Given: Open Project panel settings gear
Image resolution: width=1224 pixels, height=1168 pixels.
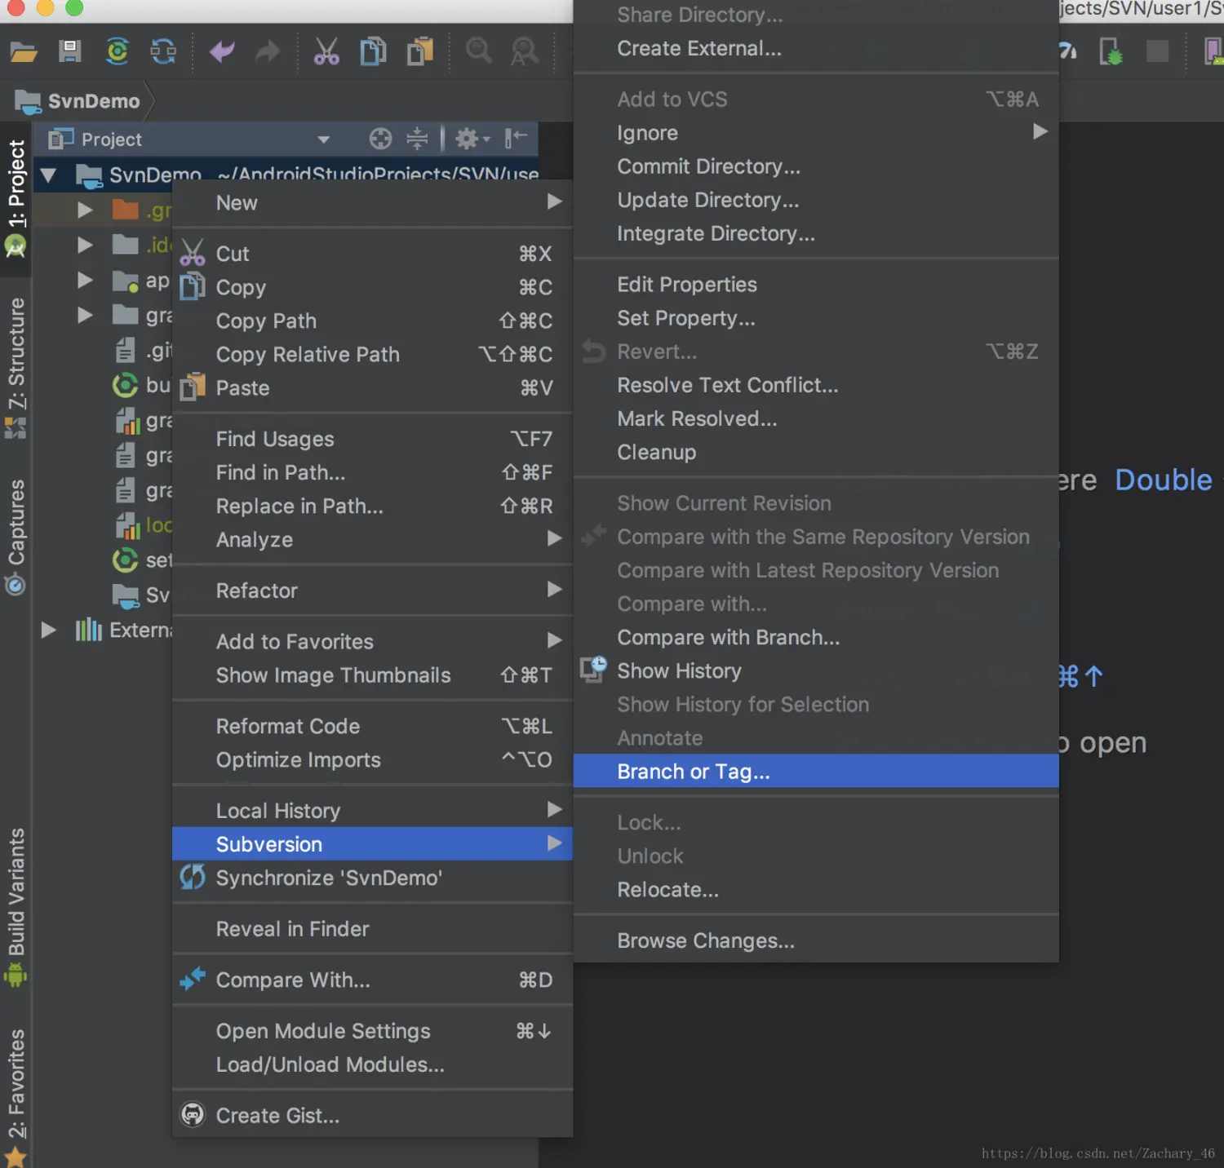Looking at the screenshot, I should point(472,139).
